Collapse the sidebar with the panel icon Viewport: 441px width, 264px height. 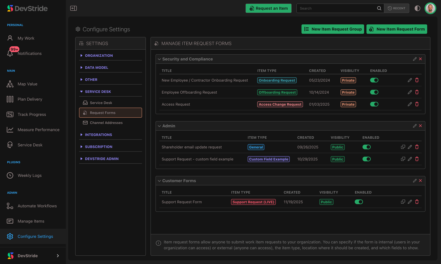(x=73, y=8)
